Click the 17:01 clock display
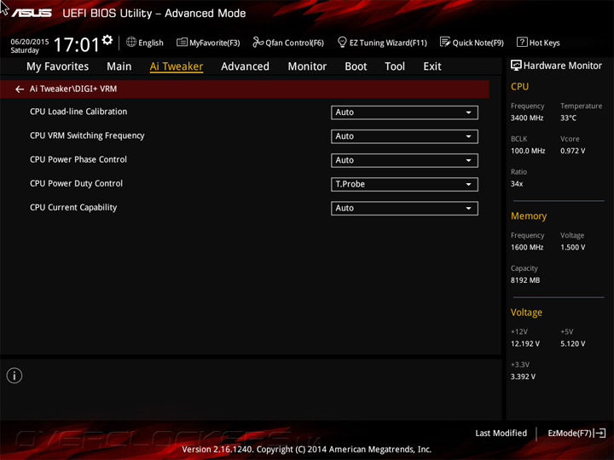 click(x=77, y=44)
